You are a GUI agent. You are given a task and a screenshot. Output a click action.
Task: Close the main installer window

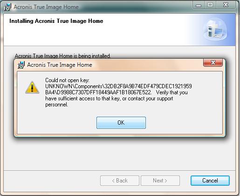pyautogui.click(x=226, y=5)
